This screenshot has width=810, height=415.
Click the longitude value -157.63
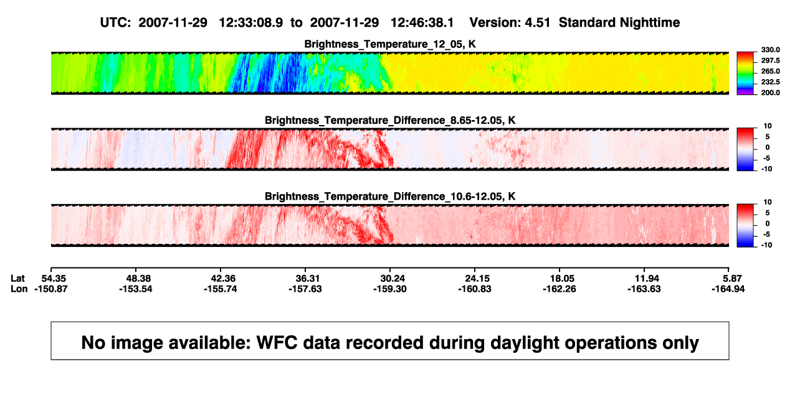coord(306,289)
